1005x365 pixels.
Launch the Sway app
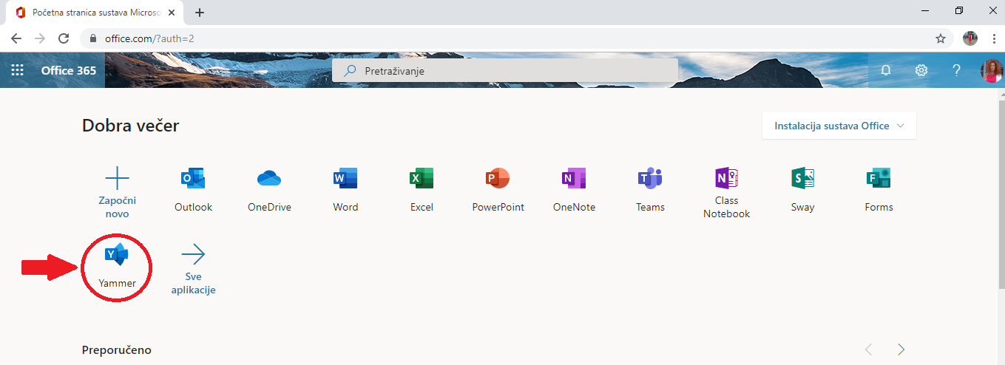click(x=802, y=179)
